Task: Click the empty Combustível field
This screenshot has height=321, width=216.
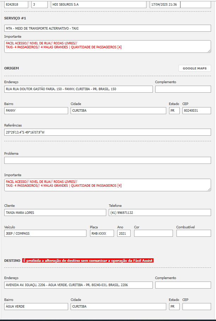Action: tap(193, 233)
